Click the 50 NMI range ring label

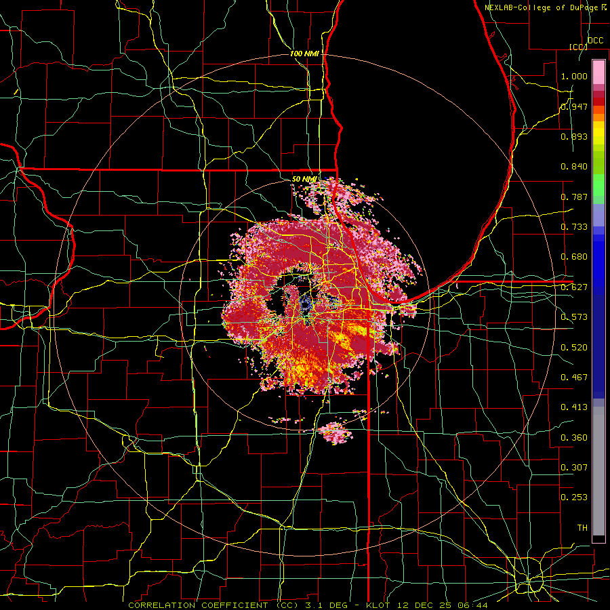pos(304,179)
